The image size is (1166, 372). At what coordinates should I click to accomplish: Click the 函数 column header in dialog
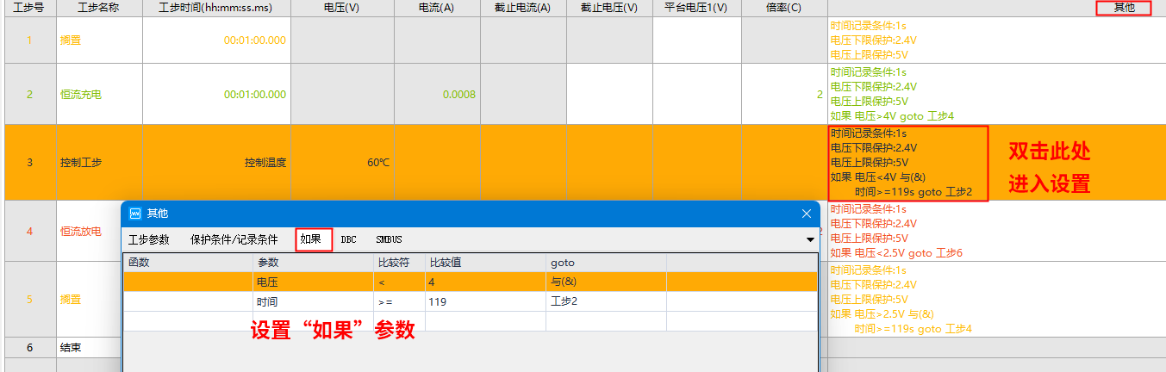click(x=188, y=262)
